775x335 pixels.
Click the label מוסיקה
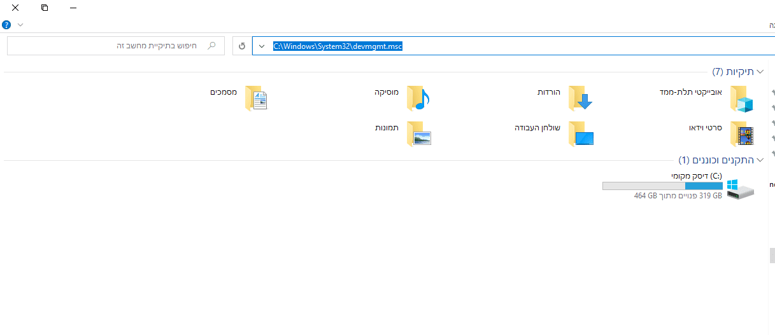click(387, 92)
